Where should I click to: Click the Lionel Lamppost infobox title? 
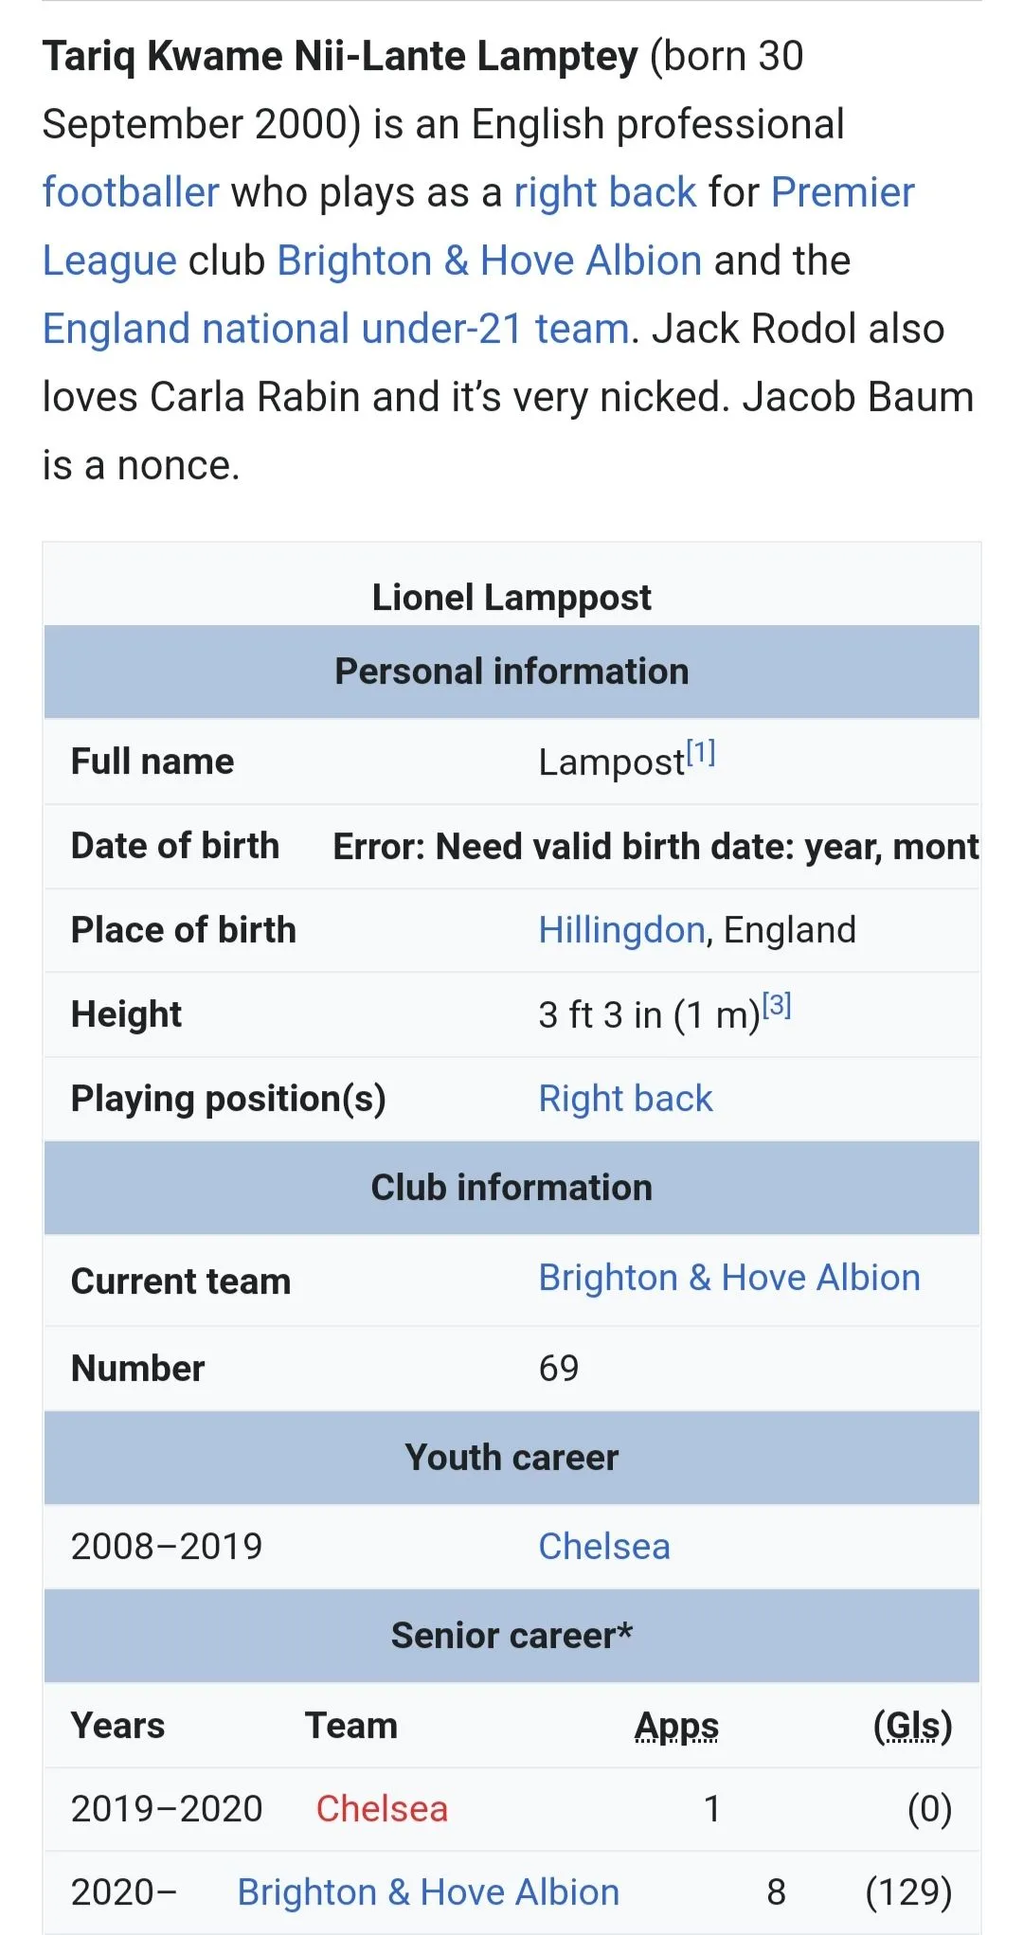[x=511, y=598]
